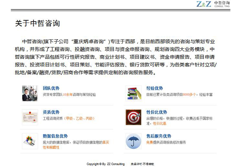Click the 数据信息优势 heading
The image size is (243, 167).
click(x=55, y=136)
